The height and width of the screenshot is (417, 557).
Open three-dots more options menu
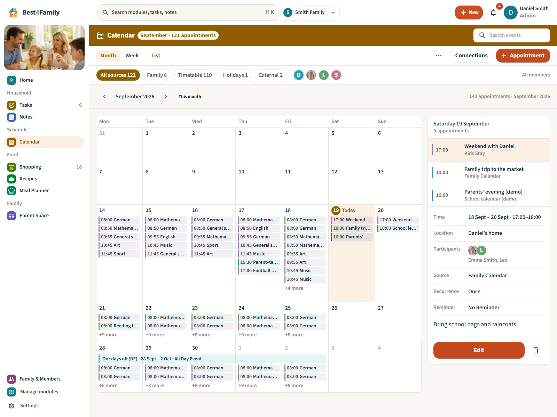pos(439,56)
